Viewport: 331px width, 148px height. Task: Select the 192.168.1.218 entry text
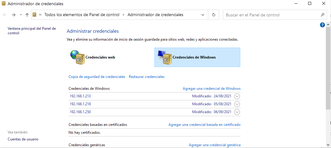coord(80,104)
